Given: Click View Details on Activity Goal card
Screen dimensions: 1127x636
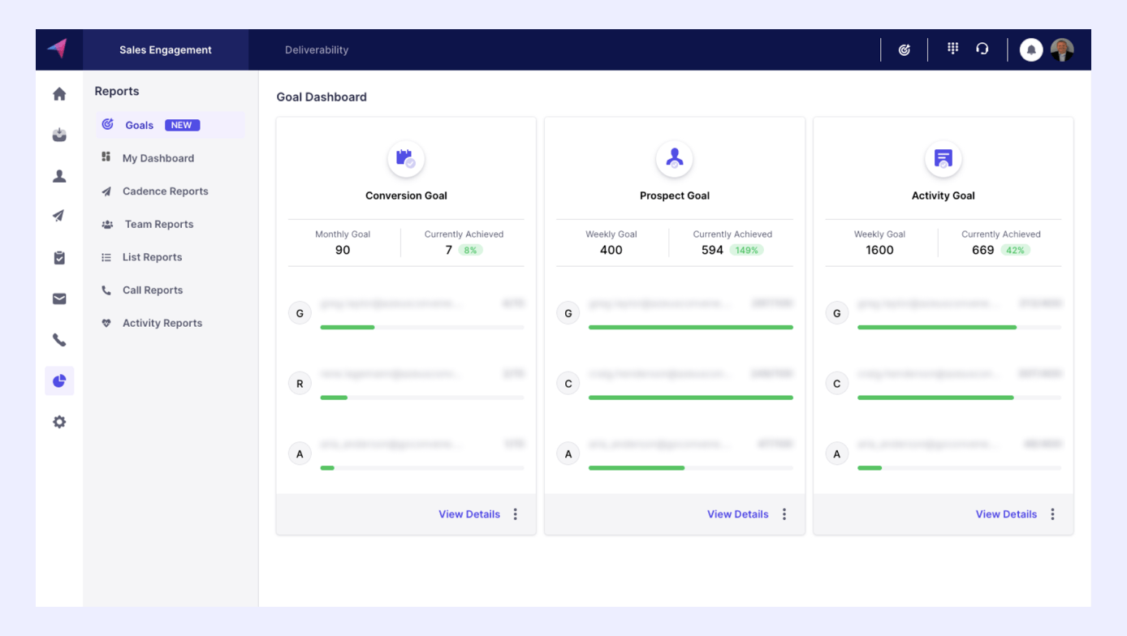Looking at the screenshot, I should [1006, 514].
